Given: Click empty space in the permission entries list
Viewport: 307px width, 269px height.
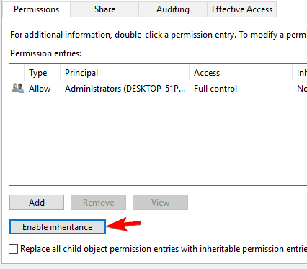Looking at the screenshot, I should click(158, 139).
